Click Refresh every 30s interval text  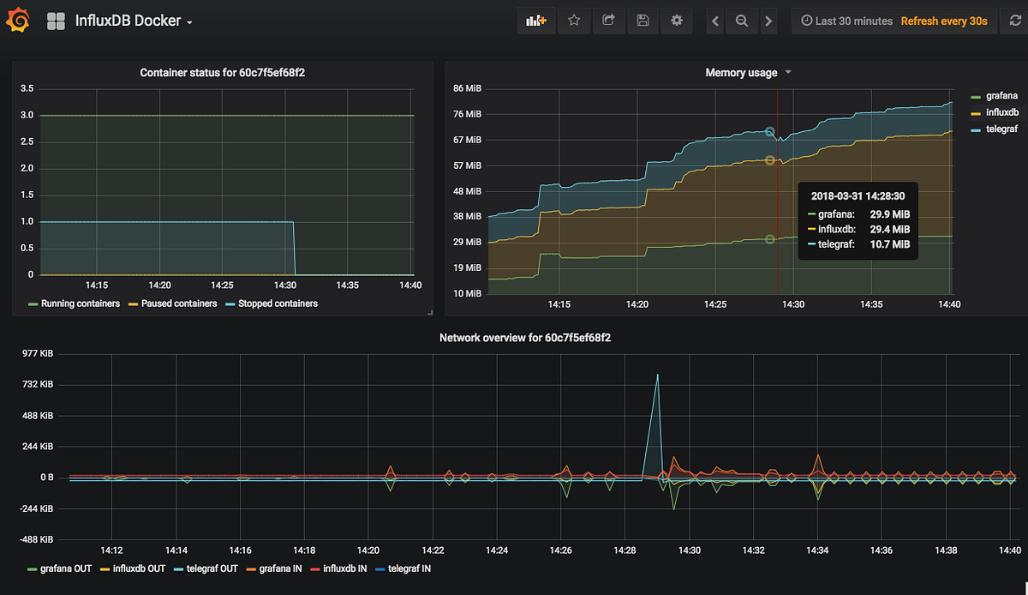pyautogui.click(x=944, y=21)
